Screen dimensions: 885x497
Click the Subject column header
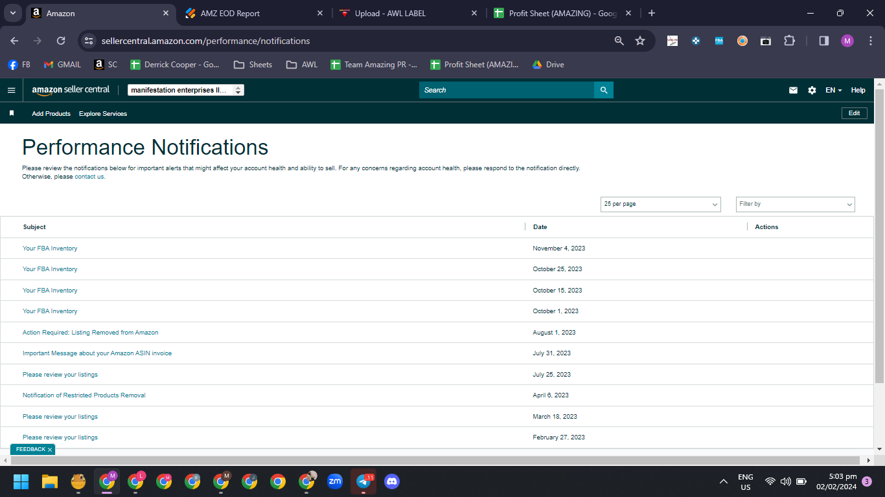pos(34,227)
